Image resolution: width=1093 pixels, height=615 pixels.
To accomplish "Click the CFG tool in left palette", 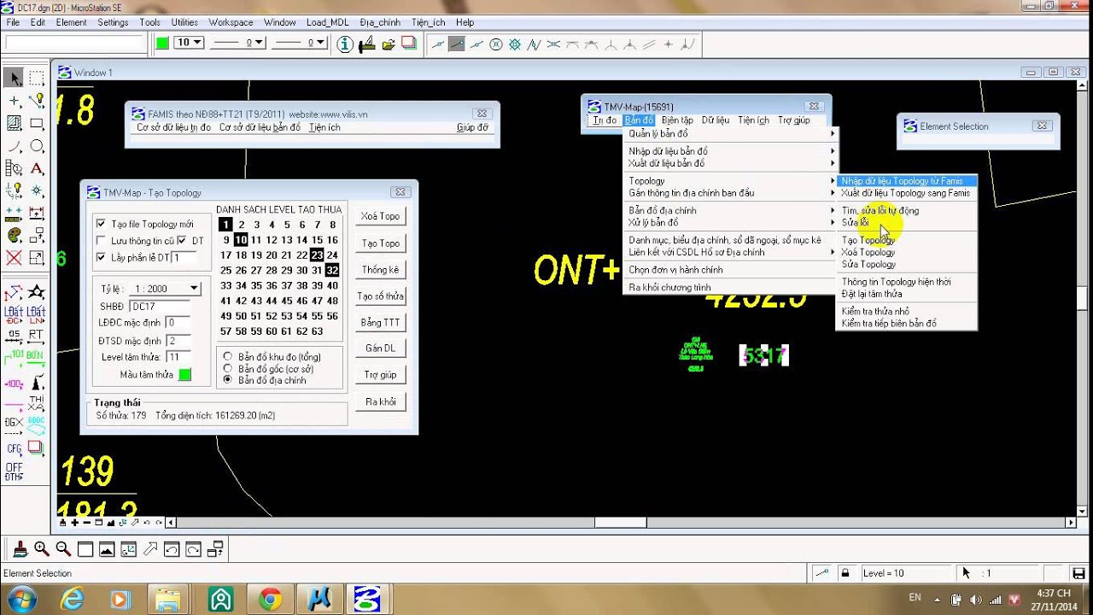I will pos(15,448).
